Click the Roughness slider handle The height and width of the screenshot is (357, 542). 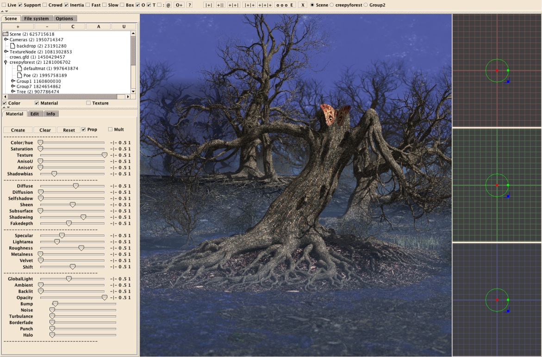(x=81, y=248)
